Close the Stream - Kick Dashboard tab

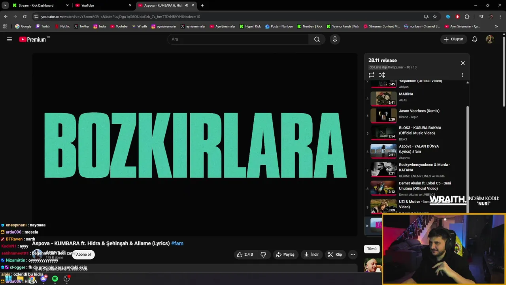point(67,6)
